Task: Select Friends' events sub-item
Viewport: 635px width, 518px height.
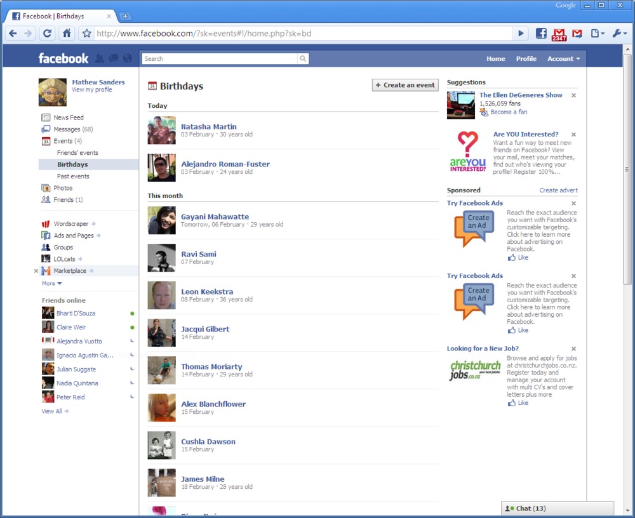Action: click(x=77, y=153)
